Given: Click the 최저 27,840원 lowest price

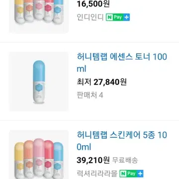Looking at the screenshot, I should point(101,82).
